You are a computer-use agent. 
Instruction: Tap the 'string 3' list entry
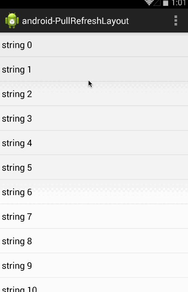click(94, 119)
